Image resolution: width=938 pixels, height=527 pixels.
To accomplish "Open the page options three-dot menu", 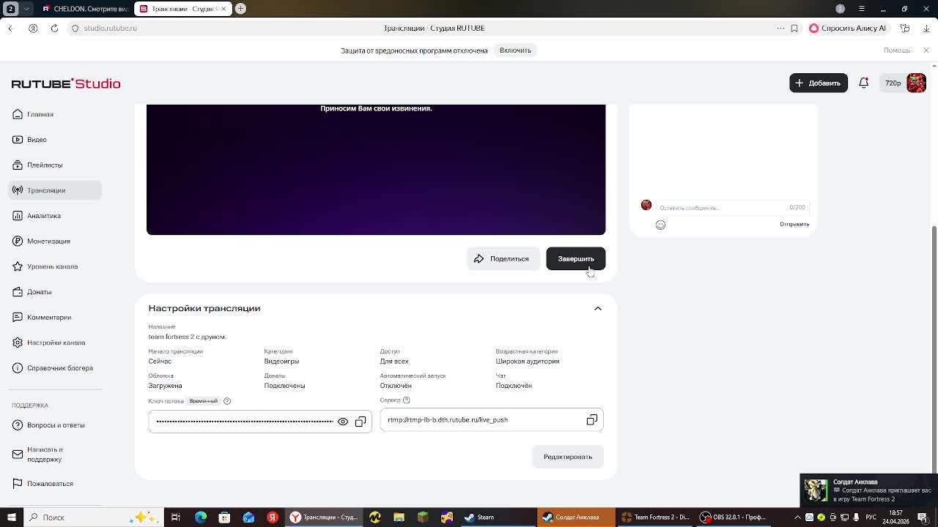I will (780, 28).
